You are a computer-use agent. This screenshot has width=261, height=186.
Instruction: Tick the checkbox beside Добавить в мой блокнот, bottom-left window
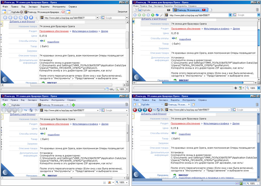(x=38, y=114)
